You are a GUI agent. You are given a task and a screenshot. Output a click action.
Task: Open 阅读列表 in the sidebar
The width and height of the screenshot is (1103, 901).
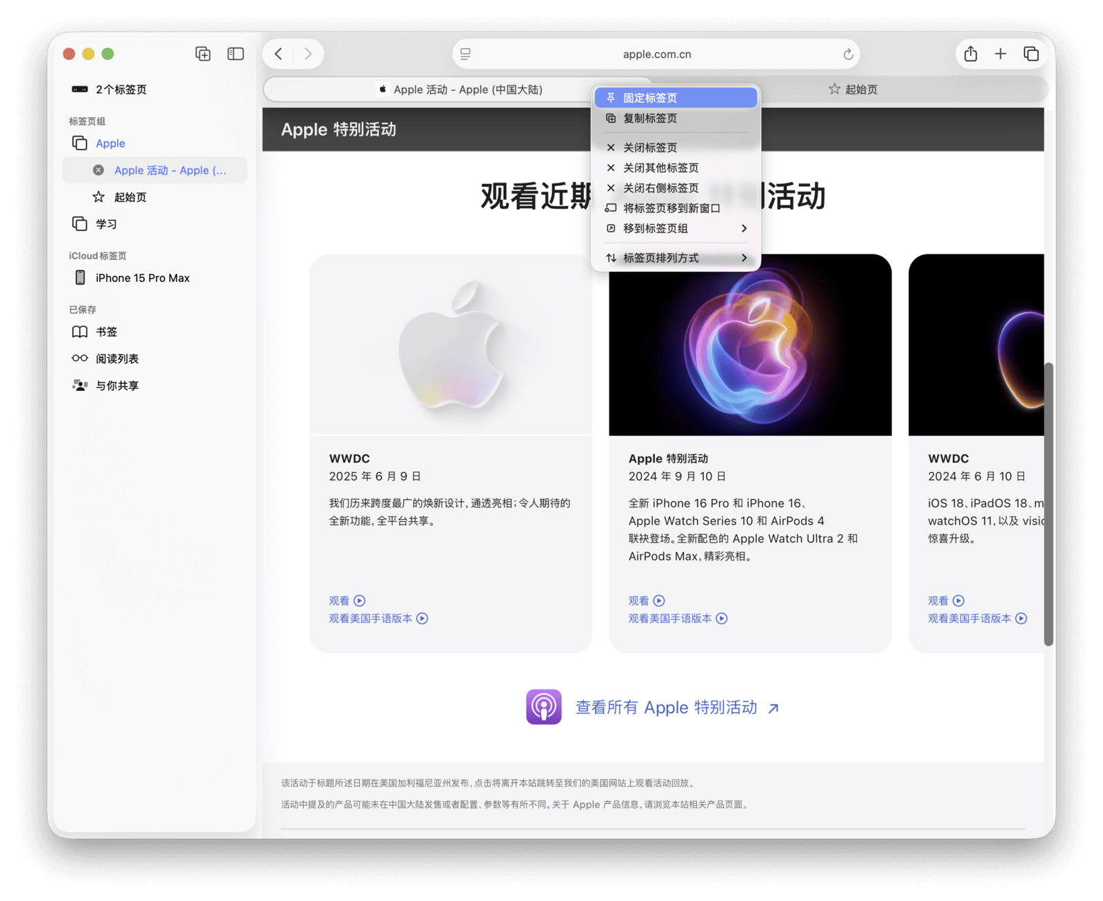pyautogui.click(x=117, y=358)
